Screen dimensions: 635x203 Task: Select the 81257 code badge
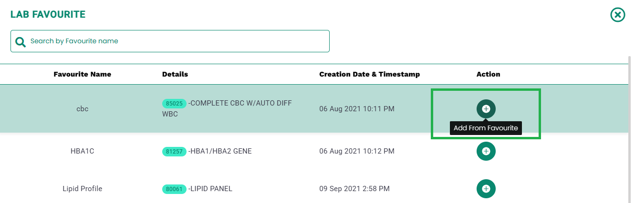174,152
